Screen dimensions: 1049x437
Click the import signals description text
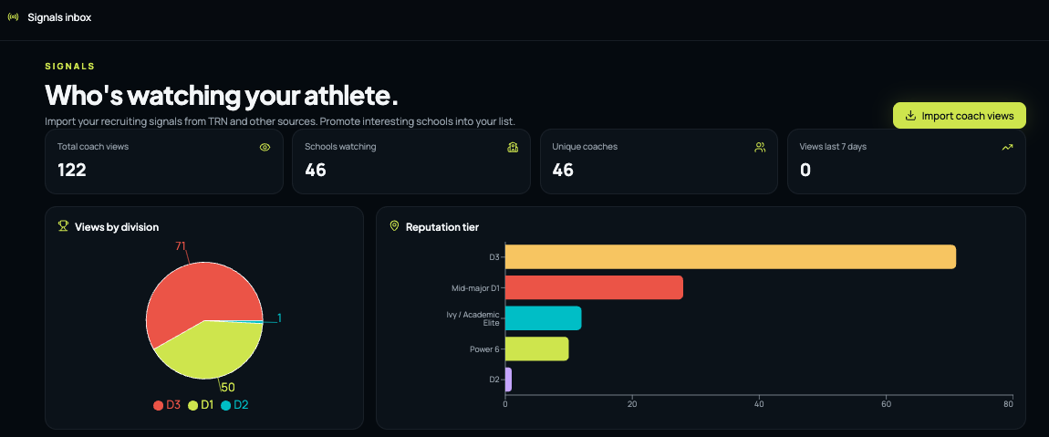point(280,122)
